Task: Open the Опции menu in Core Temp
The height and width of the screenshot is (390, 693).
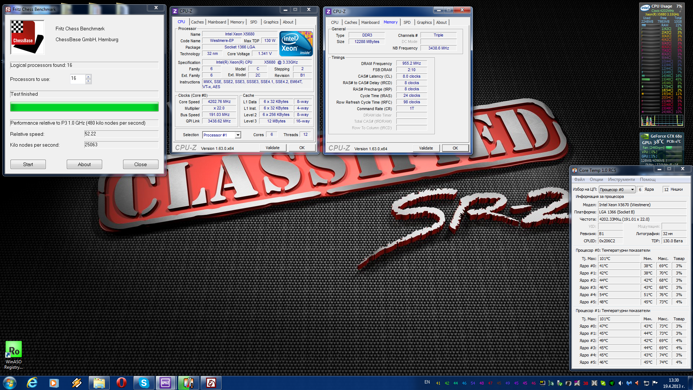Action: pos(596,179)
